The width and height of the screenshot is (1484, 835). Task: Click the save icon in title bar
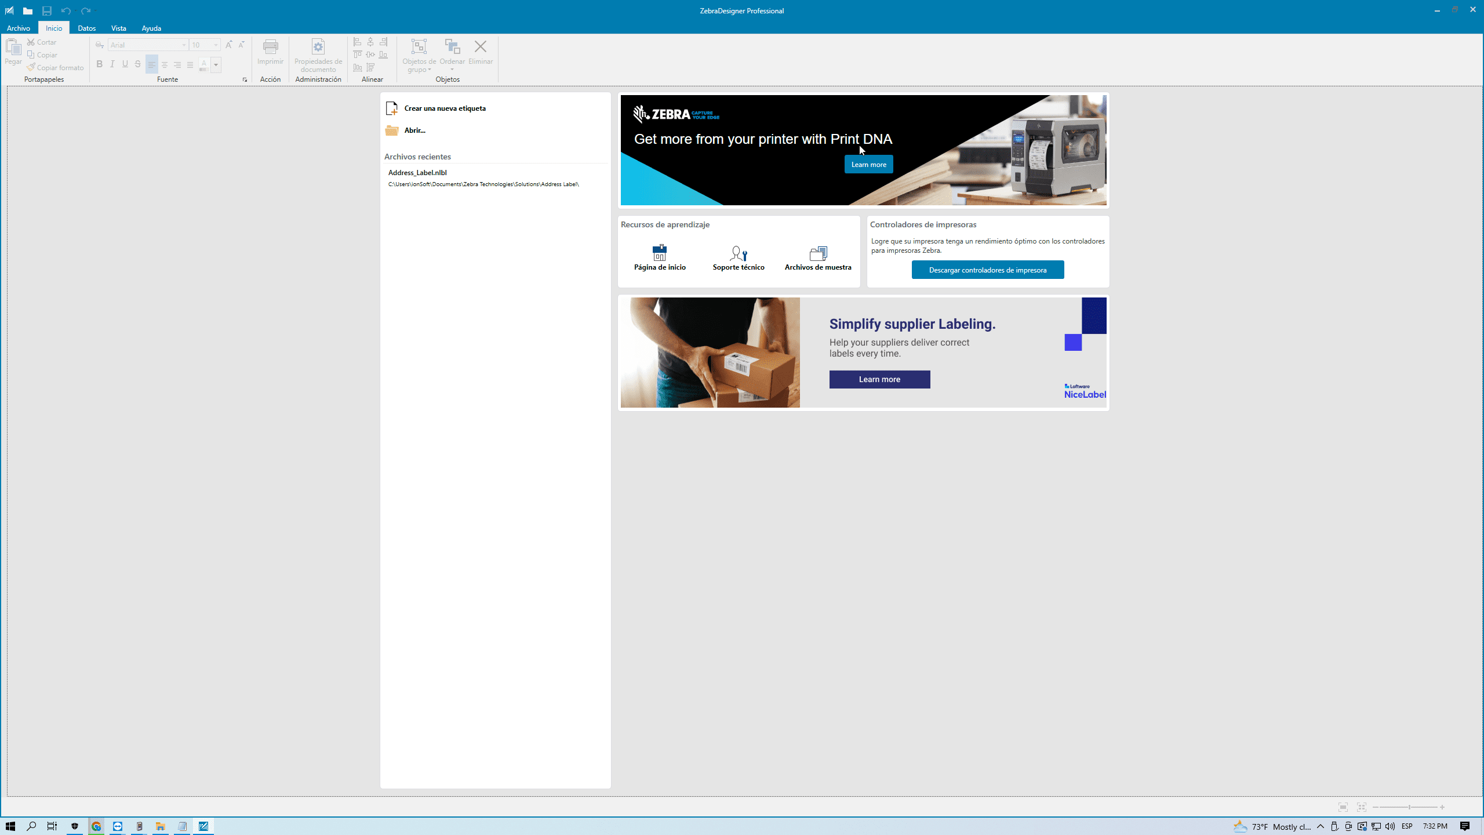click(x=47, y=10)
